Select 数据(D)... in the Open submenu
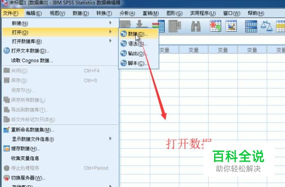This screenshot has height=187, width=285. [x=139, y=34]
